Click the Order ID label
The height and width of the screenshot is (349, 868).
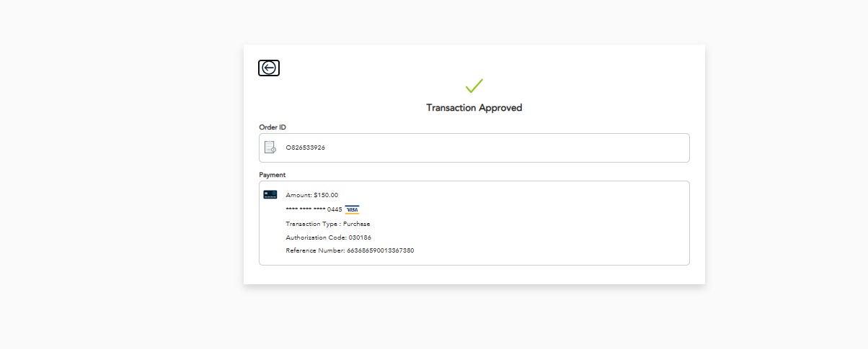click(273, 127)
